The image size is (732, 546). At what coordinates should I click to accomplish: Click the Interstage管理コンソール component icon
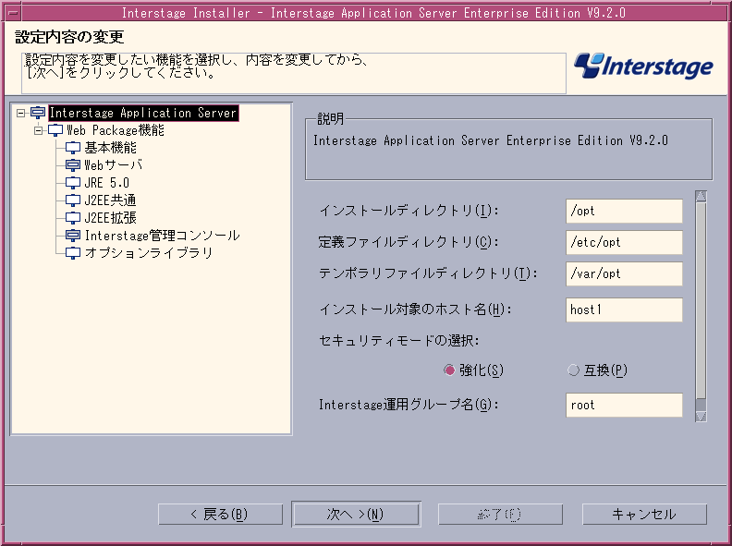(x=73, y=236)
